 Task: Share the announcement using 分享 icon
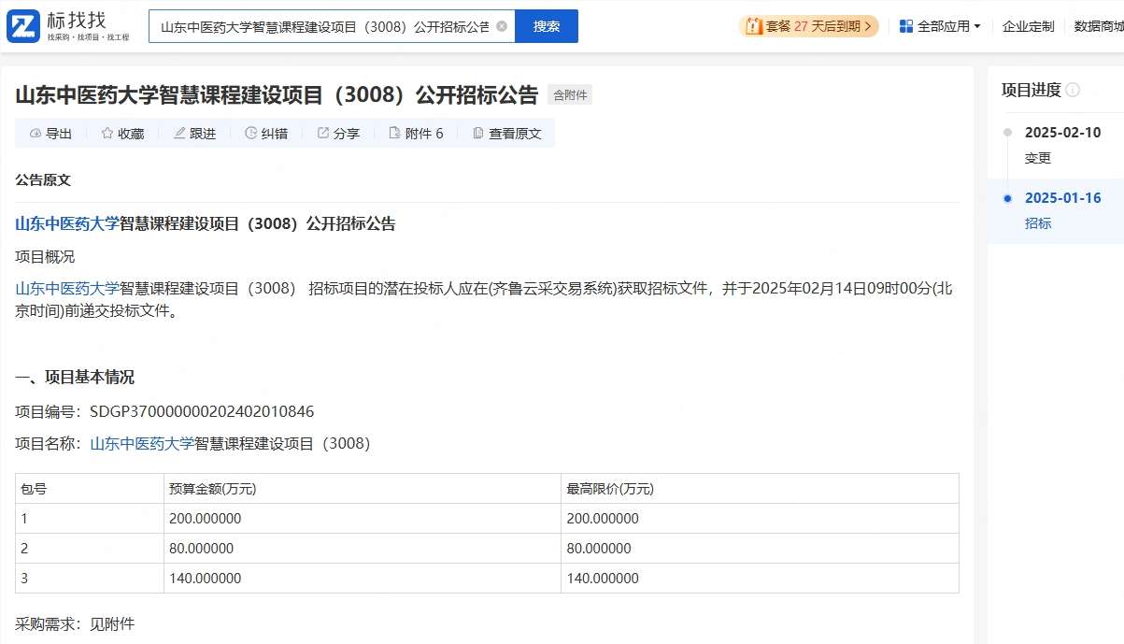pos(337,133)
